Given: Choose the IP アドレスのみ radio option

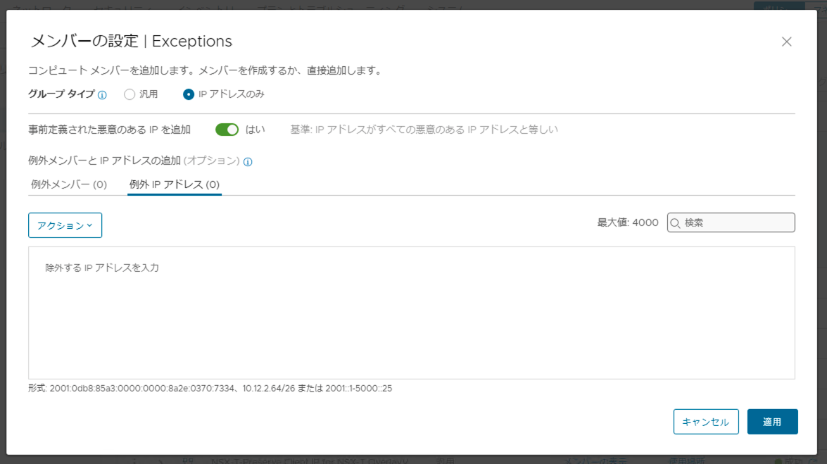Looking at the screenshot, I should click(x=189, y=94).
